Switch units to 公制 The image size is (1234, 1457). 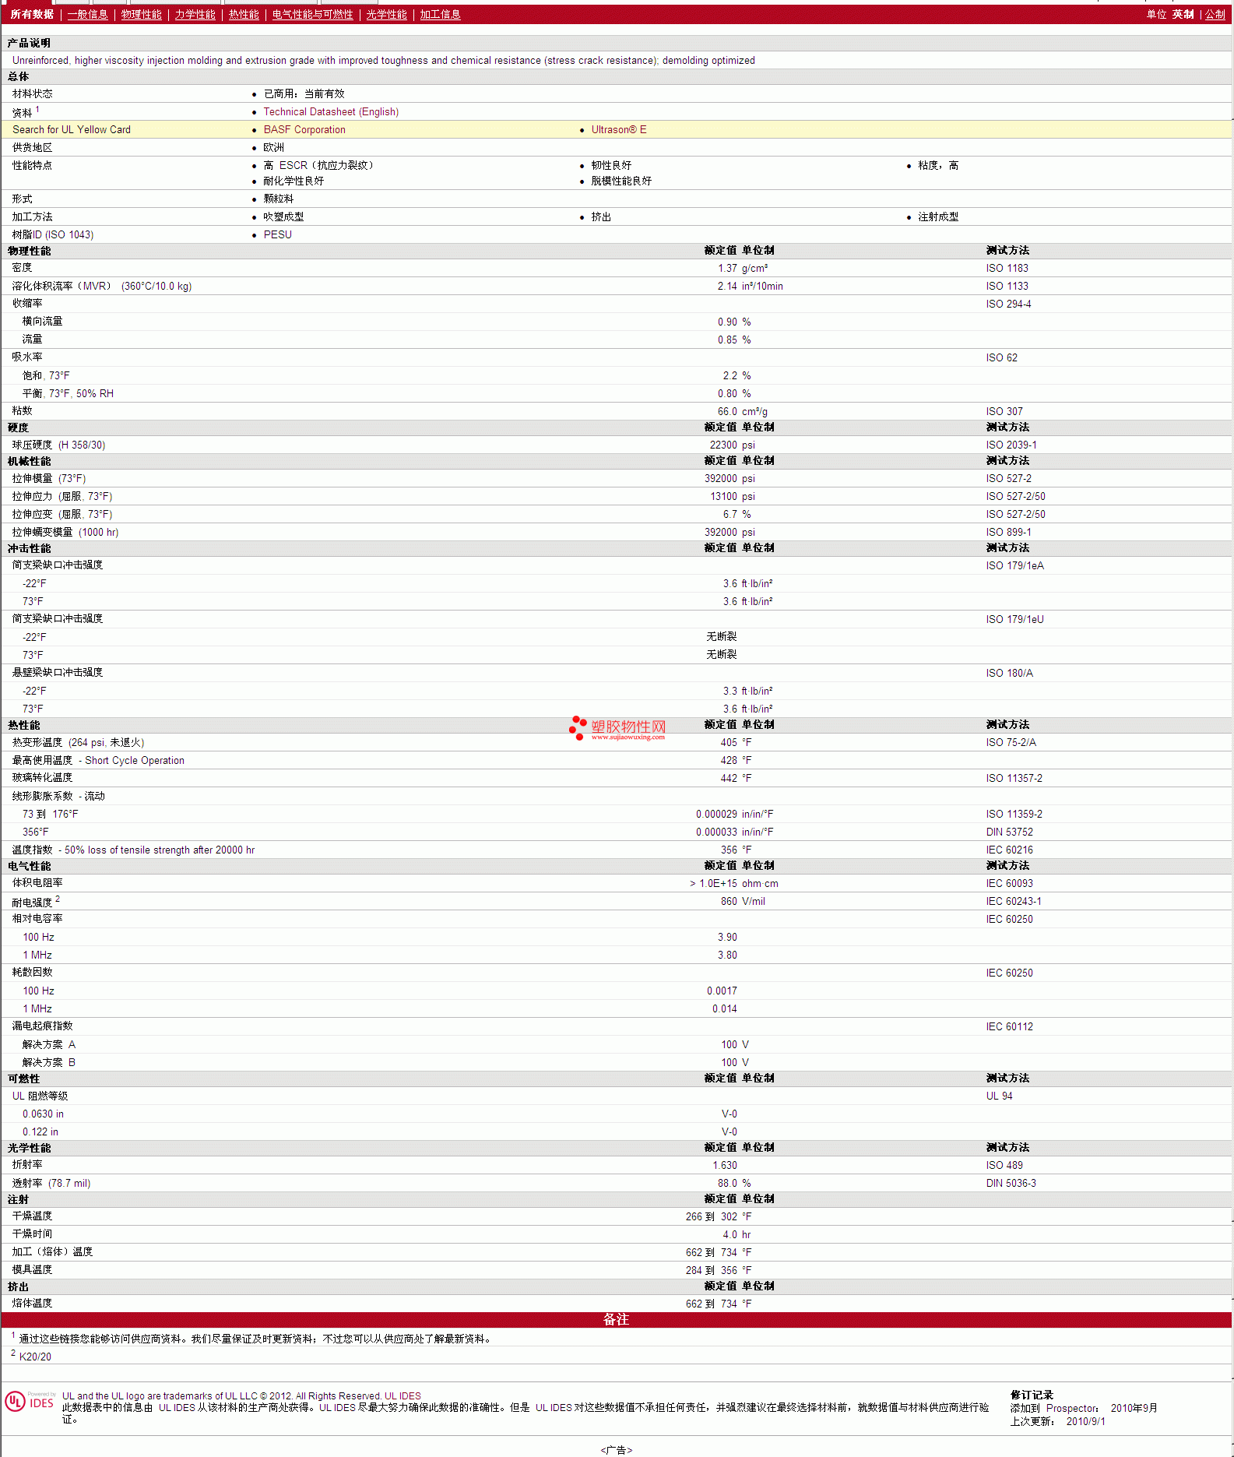(1215, 14)
